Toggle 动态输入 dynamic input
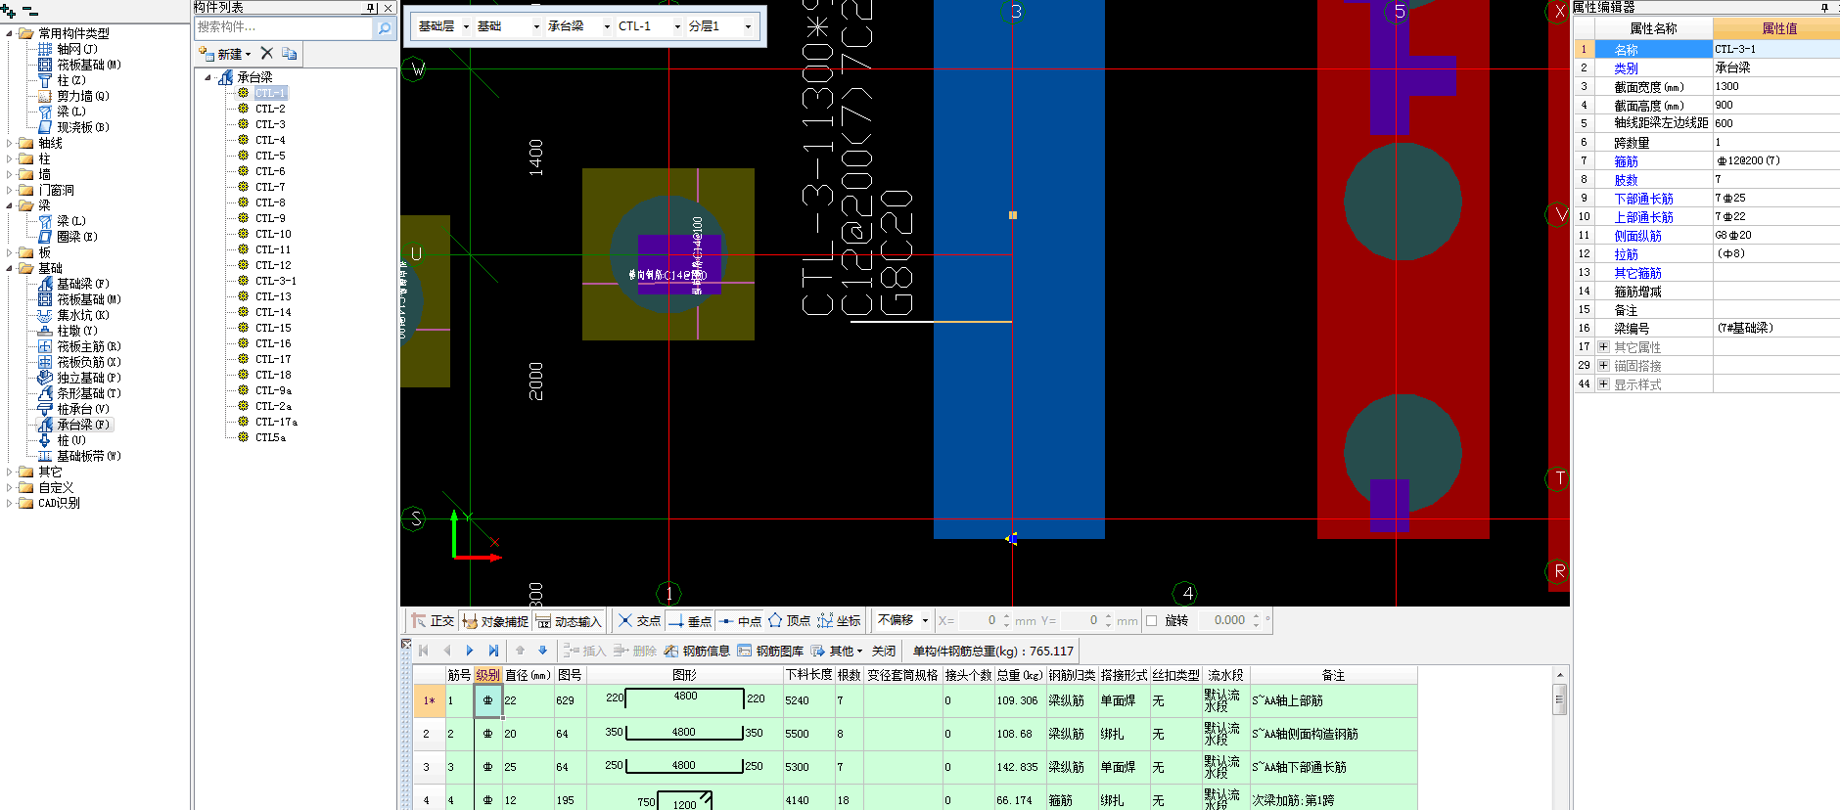Image resolution: width=1840 pixels, height=810 pixels. tap(569, 621)
